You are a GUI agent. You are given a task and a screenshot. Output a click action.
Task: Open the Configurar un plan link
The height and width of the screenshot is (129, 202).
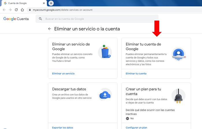pyautogui.click(x=136, y=128)
